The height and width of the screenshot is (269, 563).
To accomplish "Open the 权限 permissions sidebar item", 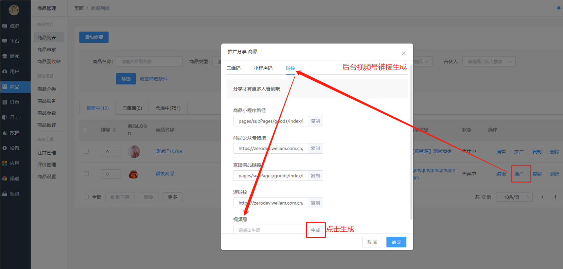I will 15,194.
